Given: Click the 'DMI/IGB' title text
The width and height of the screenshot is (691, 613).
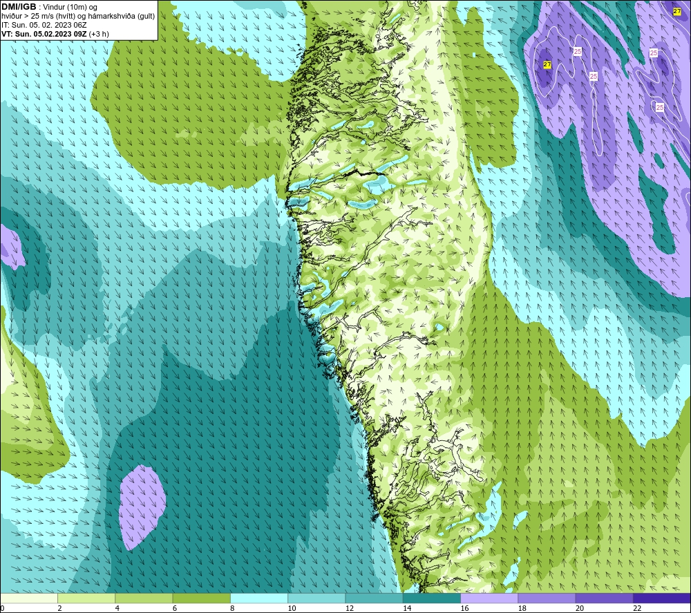Looking at the screenshot, I should tap(19, 7).
